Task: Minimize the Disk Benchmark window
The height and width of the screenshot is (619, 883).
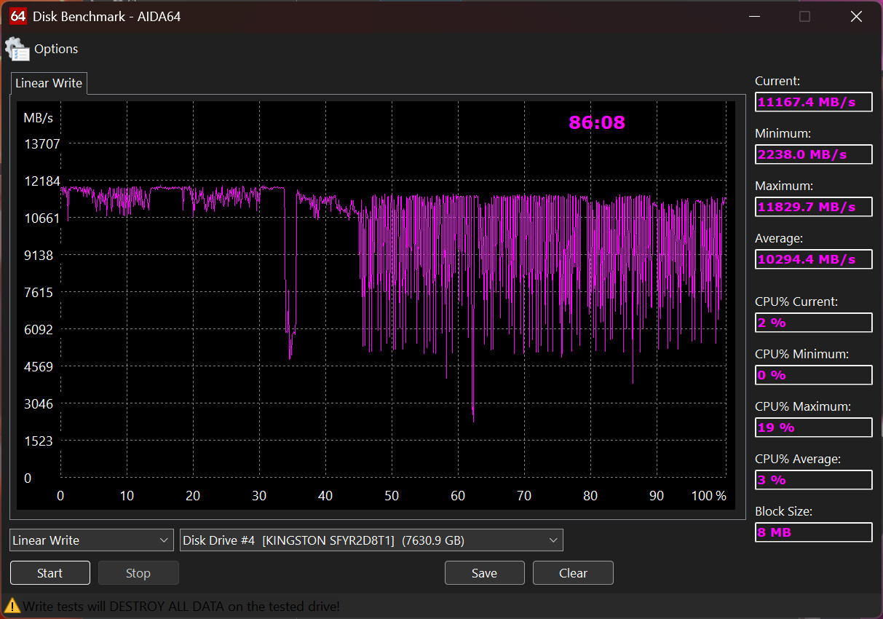Action: point(755,16)
